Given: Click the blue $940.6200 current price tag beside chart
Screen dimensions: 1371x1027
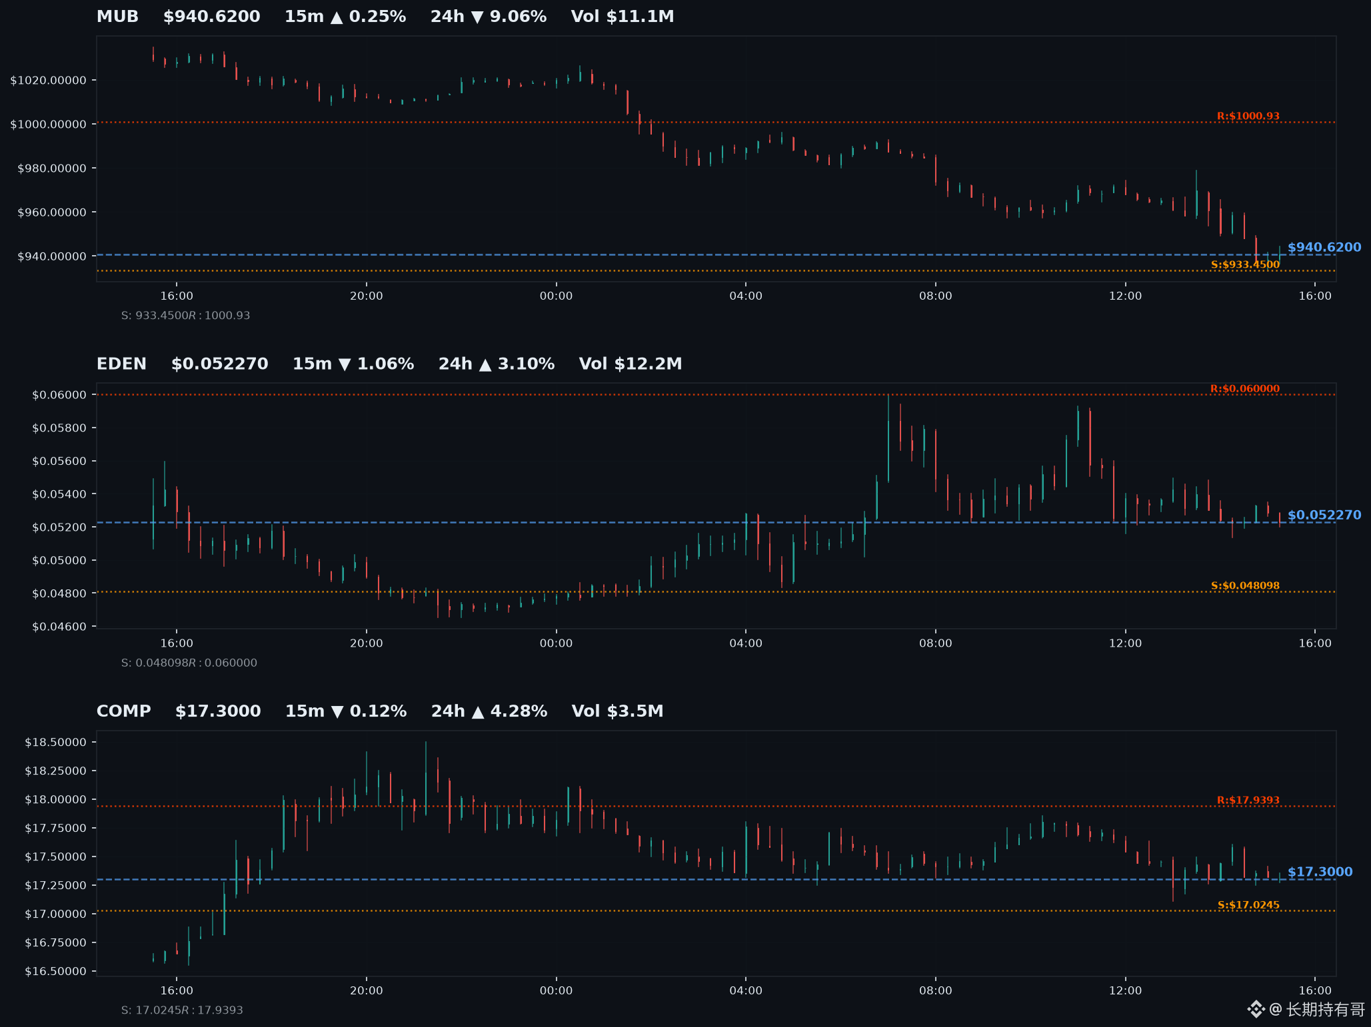Looking at the screenshot, I should [1324, 247].
